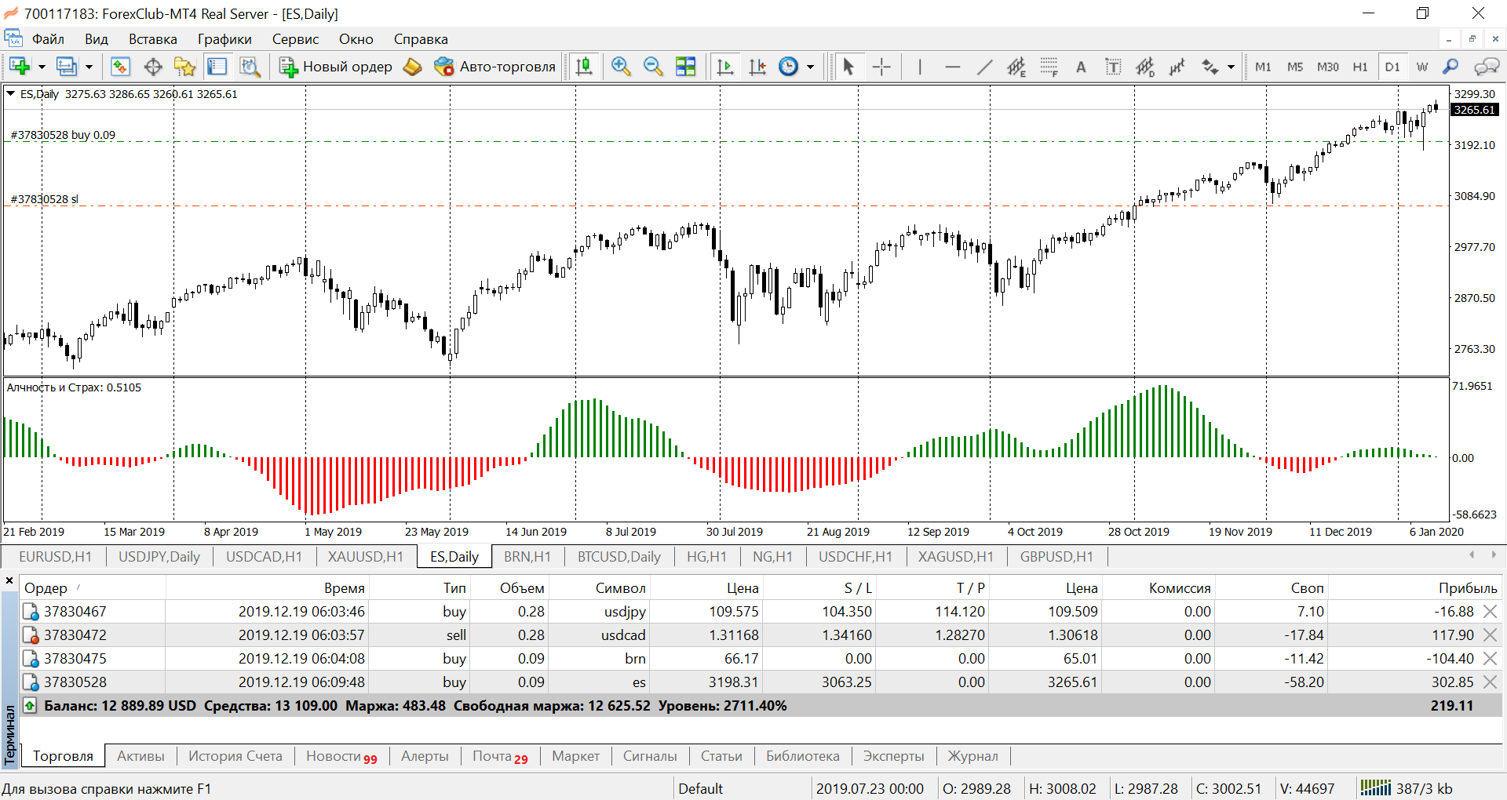The width and height of the screenshot is (1507, 800).
Task: Open the arrows objects icon
Action: tap(1210, 67)
